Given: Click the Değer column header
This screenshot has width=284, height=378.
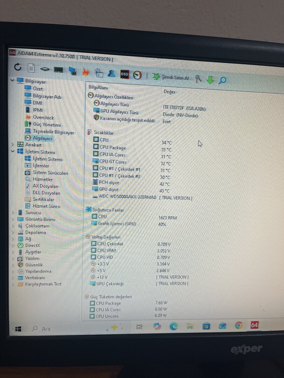Looking at the screenshot, I should pos(170,92).
